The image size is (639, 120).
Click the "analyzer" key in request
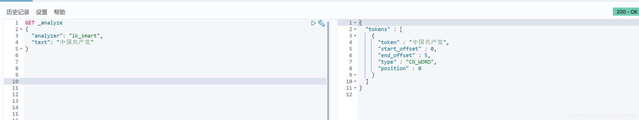[47, 36]
